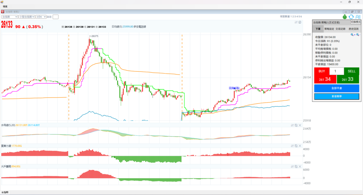Screen dimensions: 363x195
Task: Open indicator settings on 水母線 panel
Action: click(x=292, y=125)
